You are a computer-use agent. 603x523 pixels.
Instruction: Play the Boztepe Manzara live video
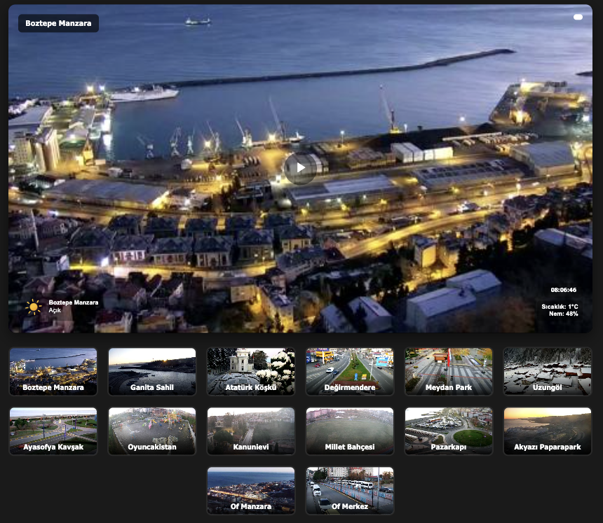(x=299, y=168)
